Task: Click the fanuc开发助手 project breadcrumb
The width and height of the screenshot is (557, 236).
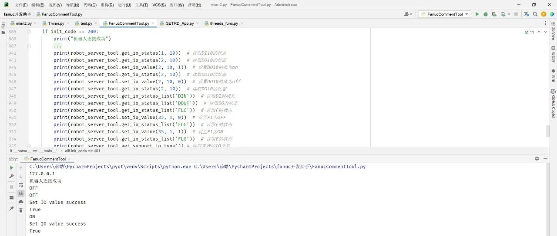Action: point(17,14)
